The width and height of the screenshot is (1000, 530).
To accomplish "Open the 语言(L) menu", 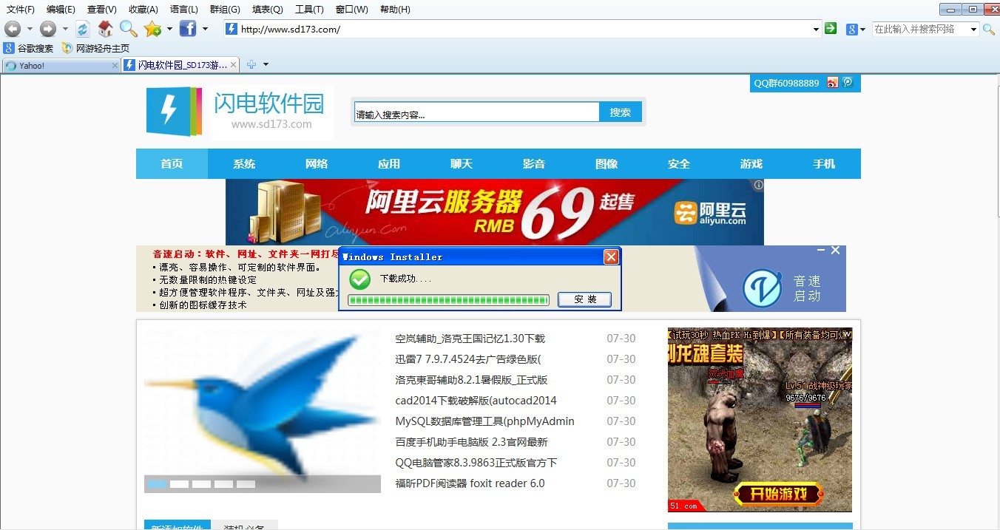I will [184, 10].
